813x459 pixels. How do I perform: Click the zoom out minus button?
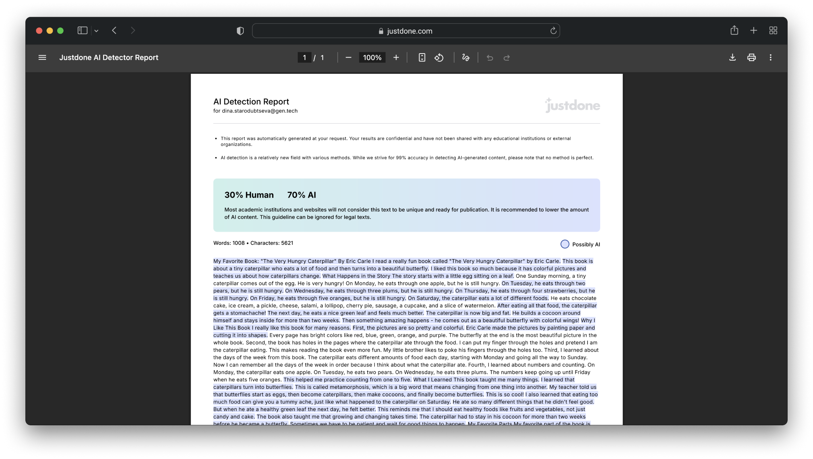click(x=348, y=58)
